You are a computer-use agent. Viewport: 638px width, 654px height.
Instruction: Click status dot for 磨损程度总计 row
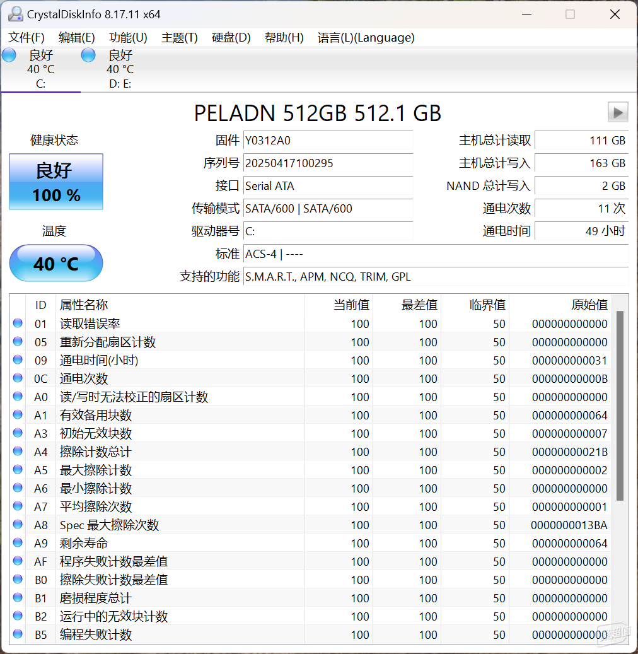18,598
